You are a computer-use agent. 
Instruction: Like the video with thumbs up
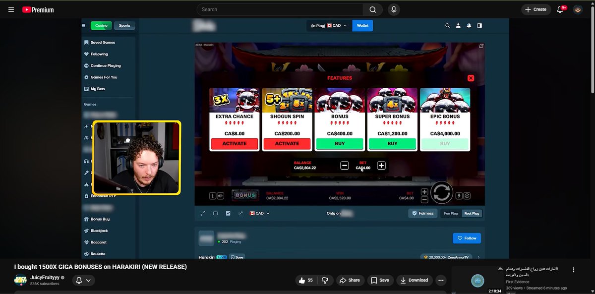coord(306,280)
